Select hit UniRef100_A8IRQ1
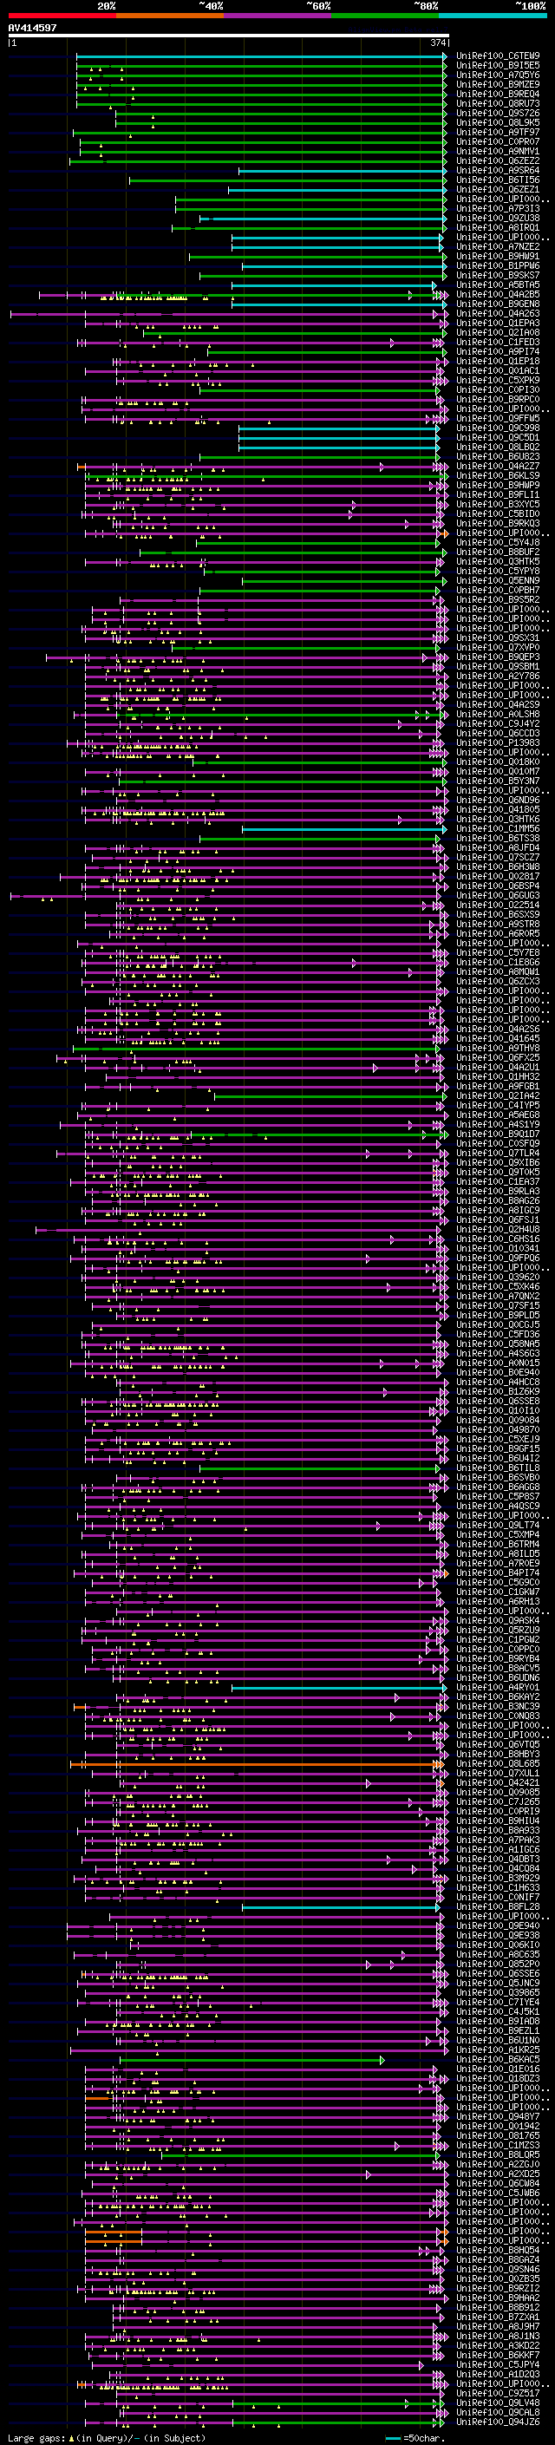 click(498, 228)
